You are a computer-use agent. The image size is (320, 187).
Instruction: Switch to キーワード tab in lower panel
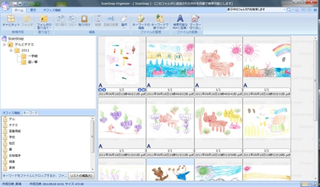point(30,113)
